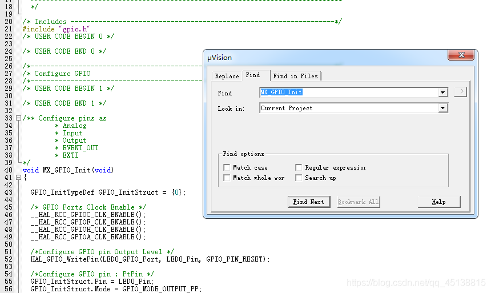Image resolution: width=491 pixels, height=293 pixels.
Task: Click the arrow button beside Find field
Action: (460, 92)
